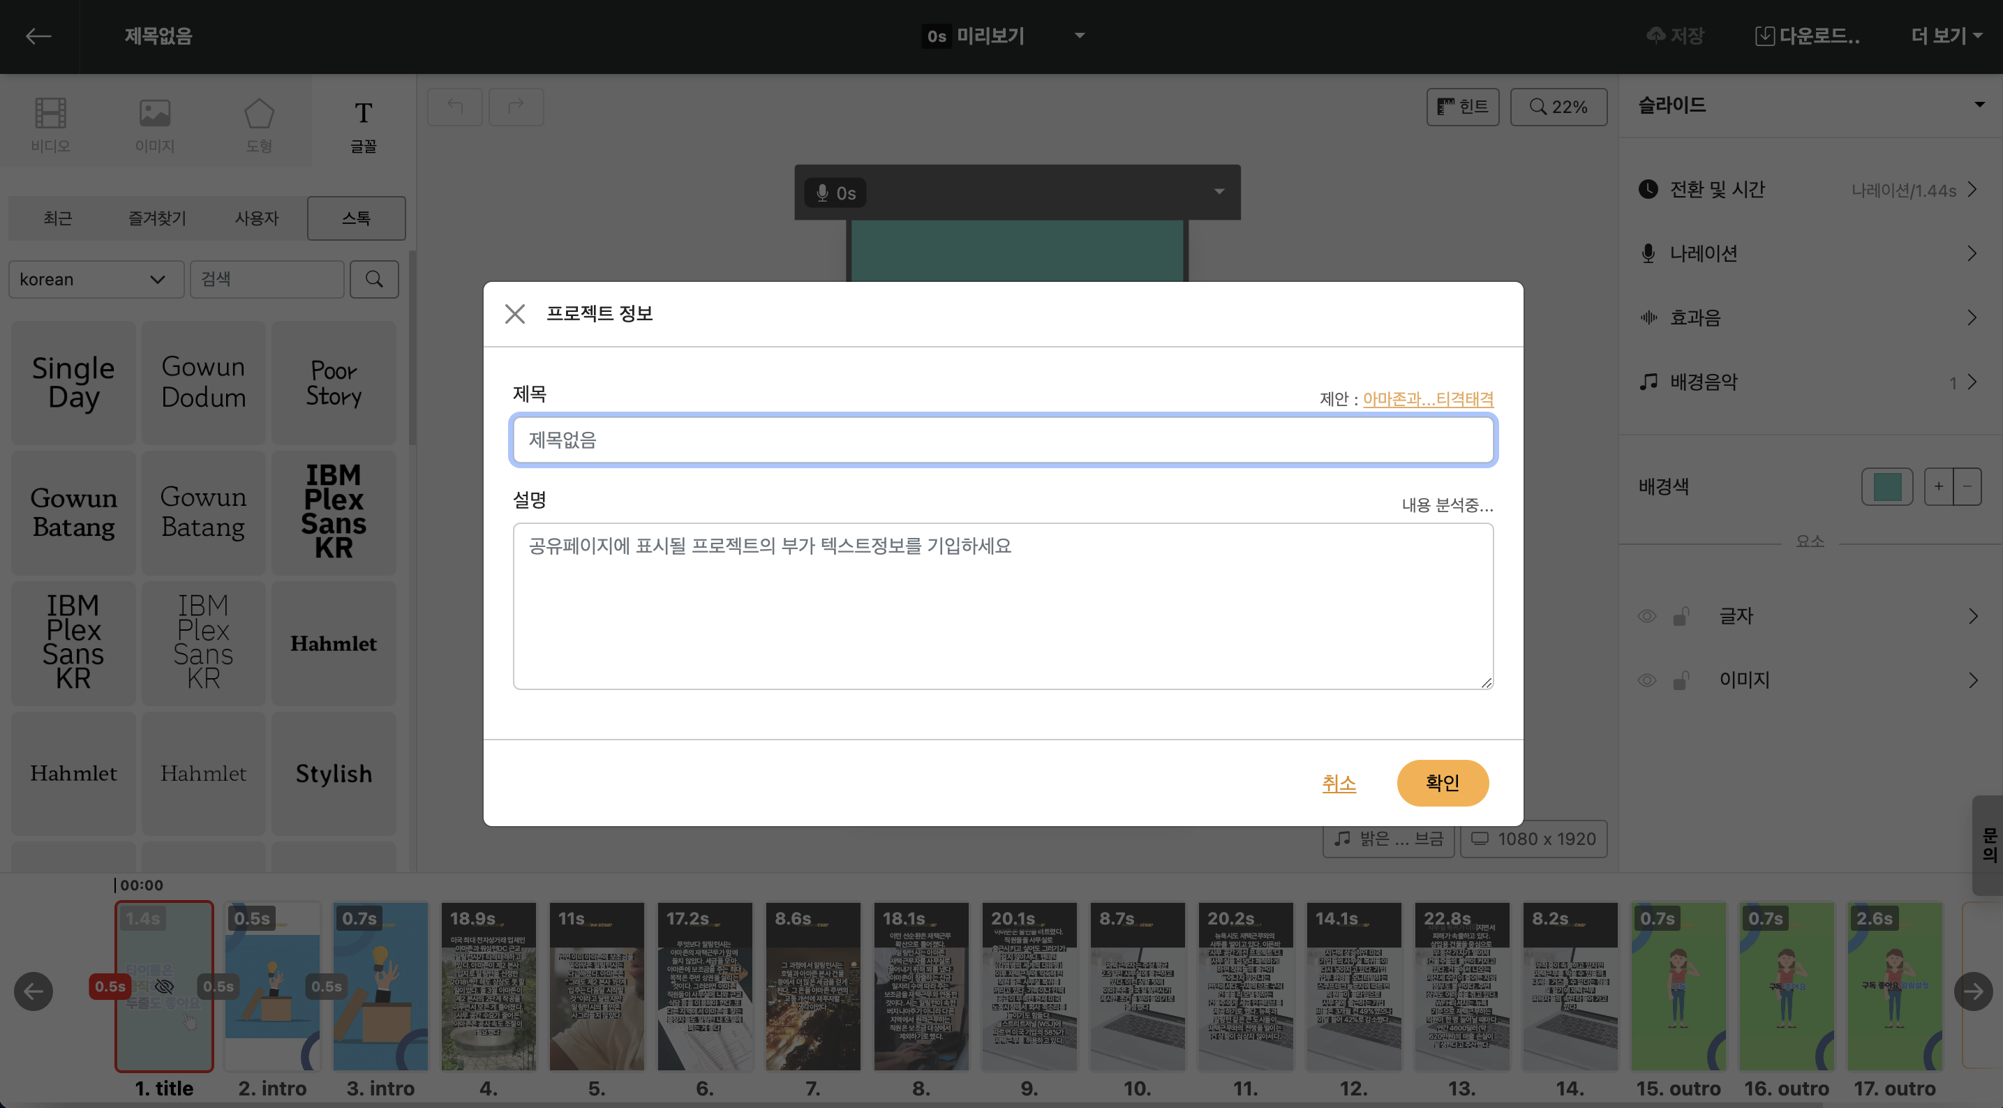Viewport: 2003px width, 1108px height.
Task: Choose the Poor Story font
Action: click(334, 382)
